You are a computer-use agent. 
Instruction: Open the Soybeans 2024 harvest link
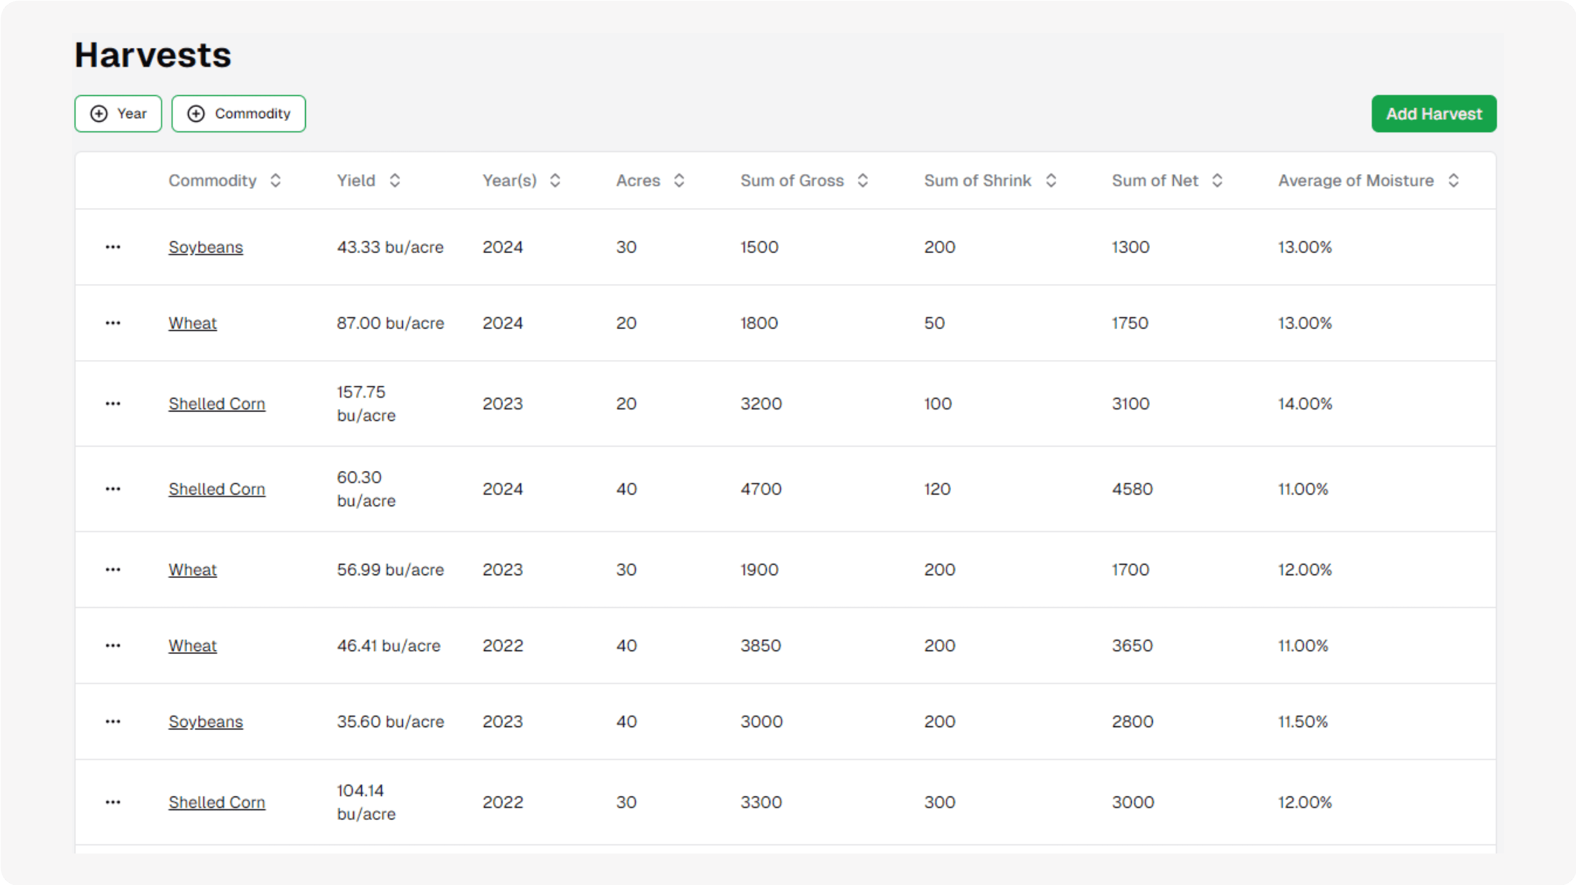(x=206, y=247)
